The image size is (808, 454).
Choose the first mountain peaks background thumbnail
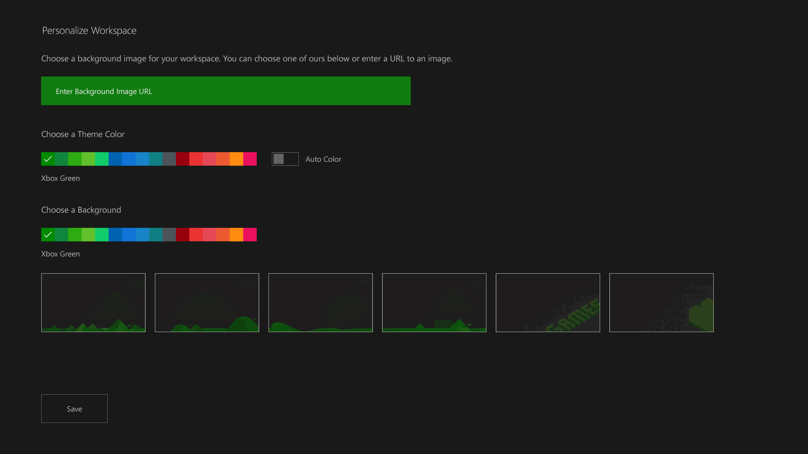[x=93, y=302]
